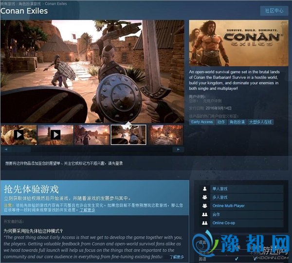Select the Early Access tag
The width and height of the screenshot is (292, 263).
pos(202,122)
